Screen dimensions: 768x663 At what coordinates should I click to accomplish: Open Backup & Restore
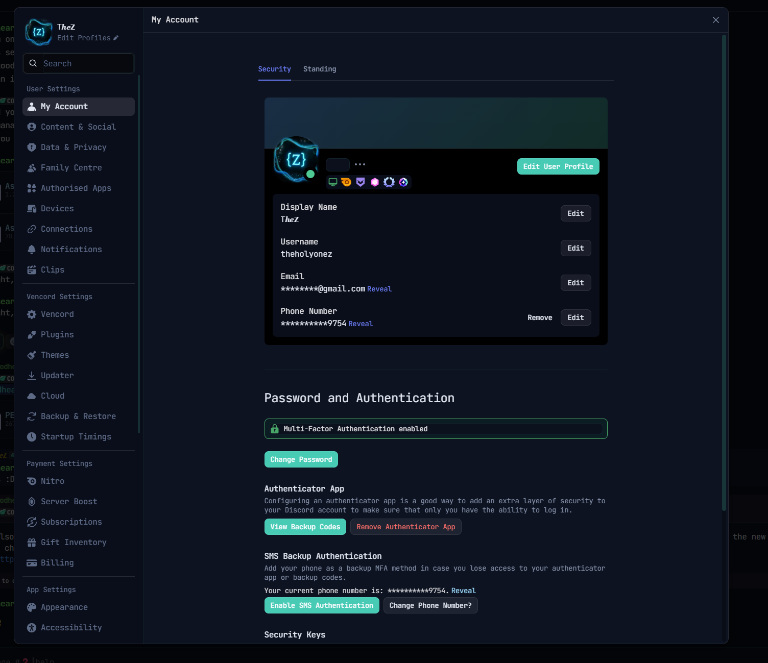[79, 416]
